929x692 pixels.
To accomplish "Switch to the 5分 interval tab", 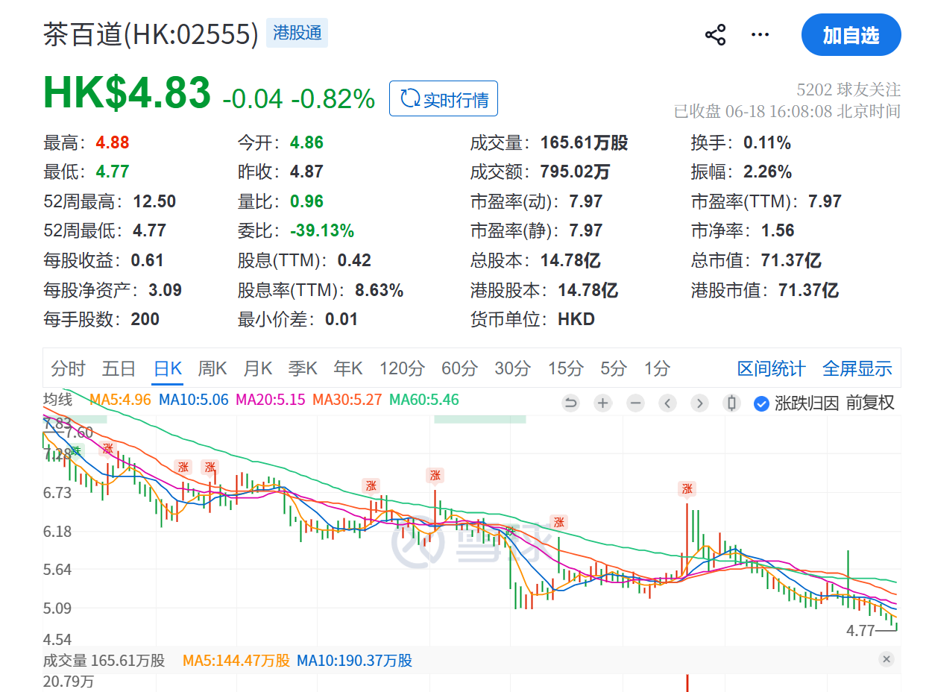I will click(x=614, y=368).
